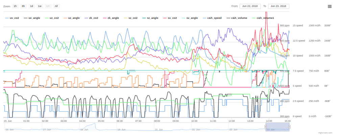The image size is (338, 139).
Task: Click the From date field Jun 22, 2018
Action: (x=250, y=6)
